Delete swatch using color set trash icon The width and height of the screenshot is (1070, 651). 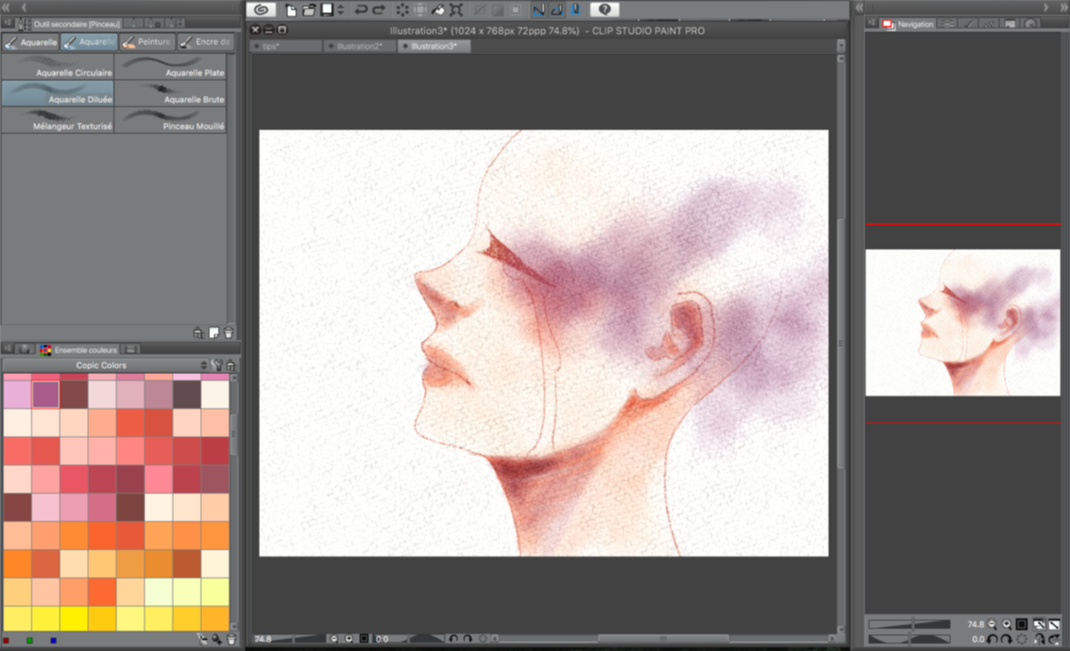pos(231,639)
